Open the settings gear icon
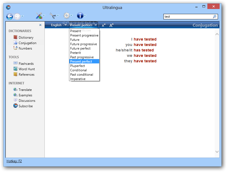Screen dimensions: 227x172 (67, 16)
